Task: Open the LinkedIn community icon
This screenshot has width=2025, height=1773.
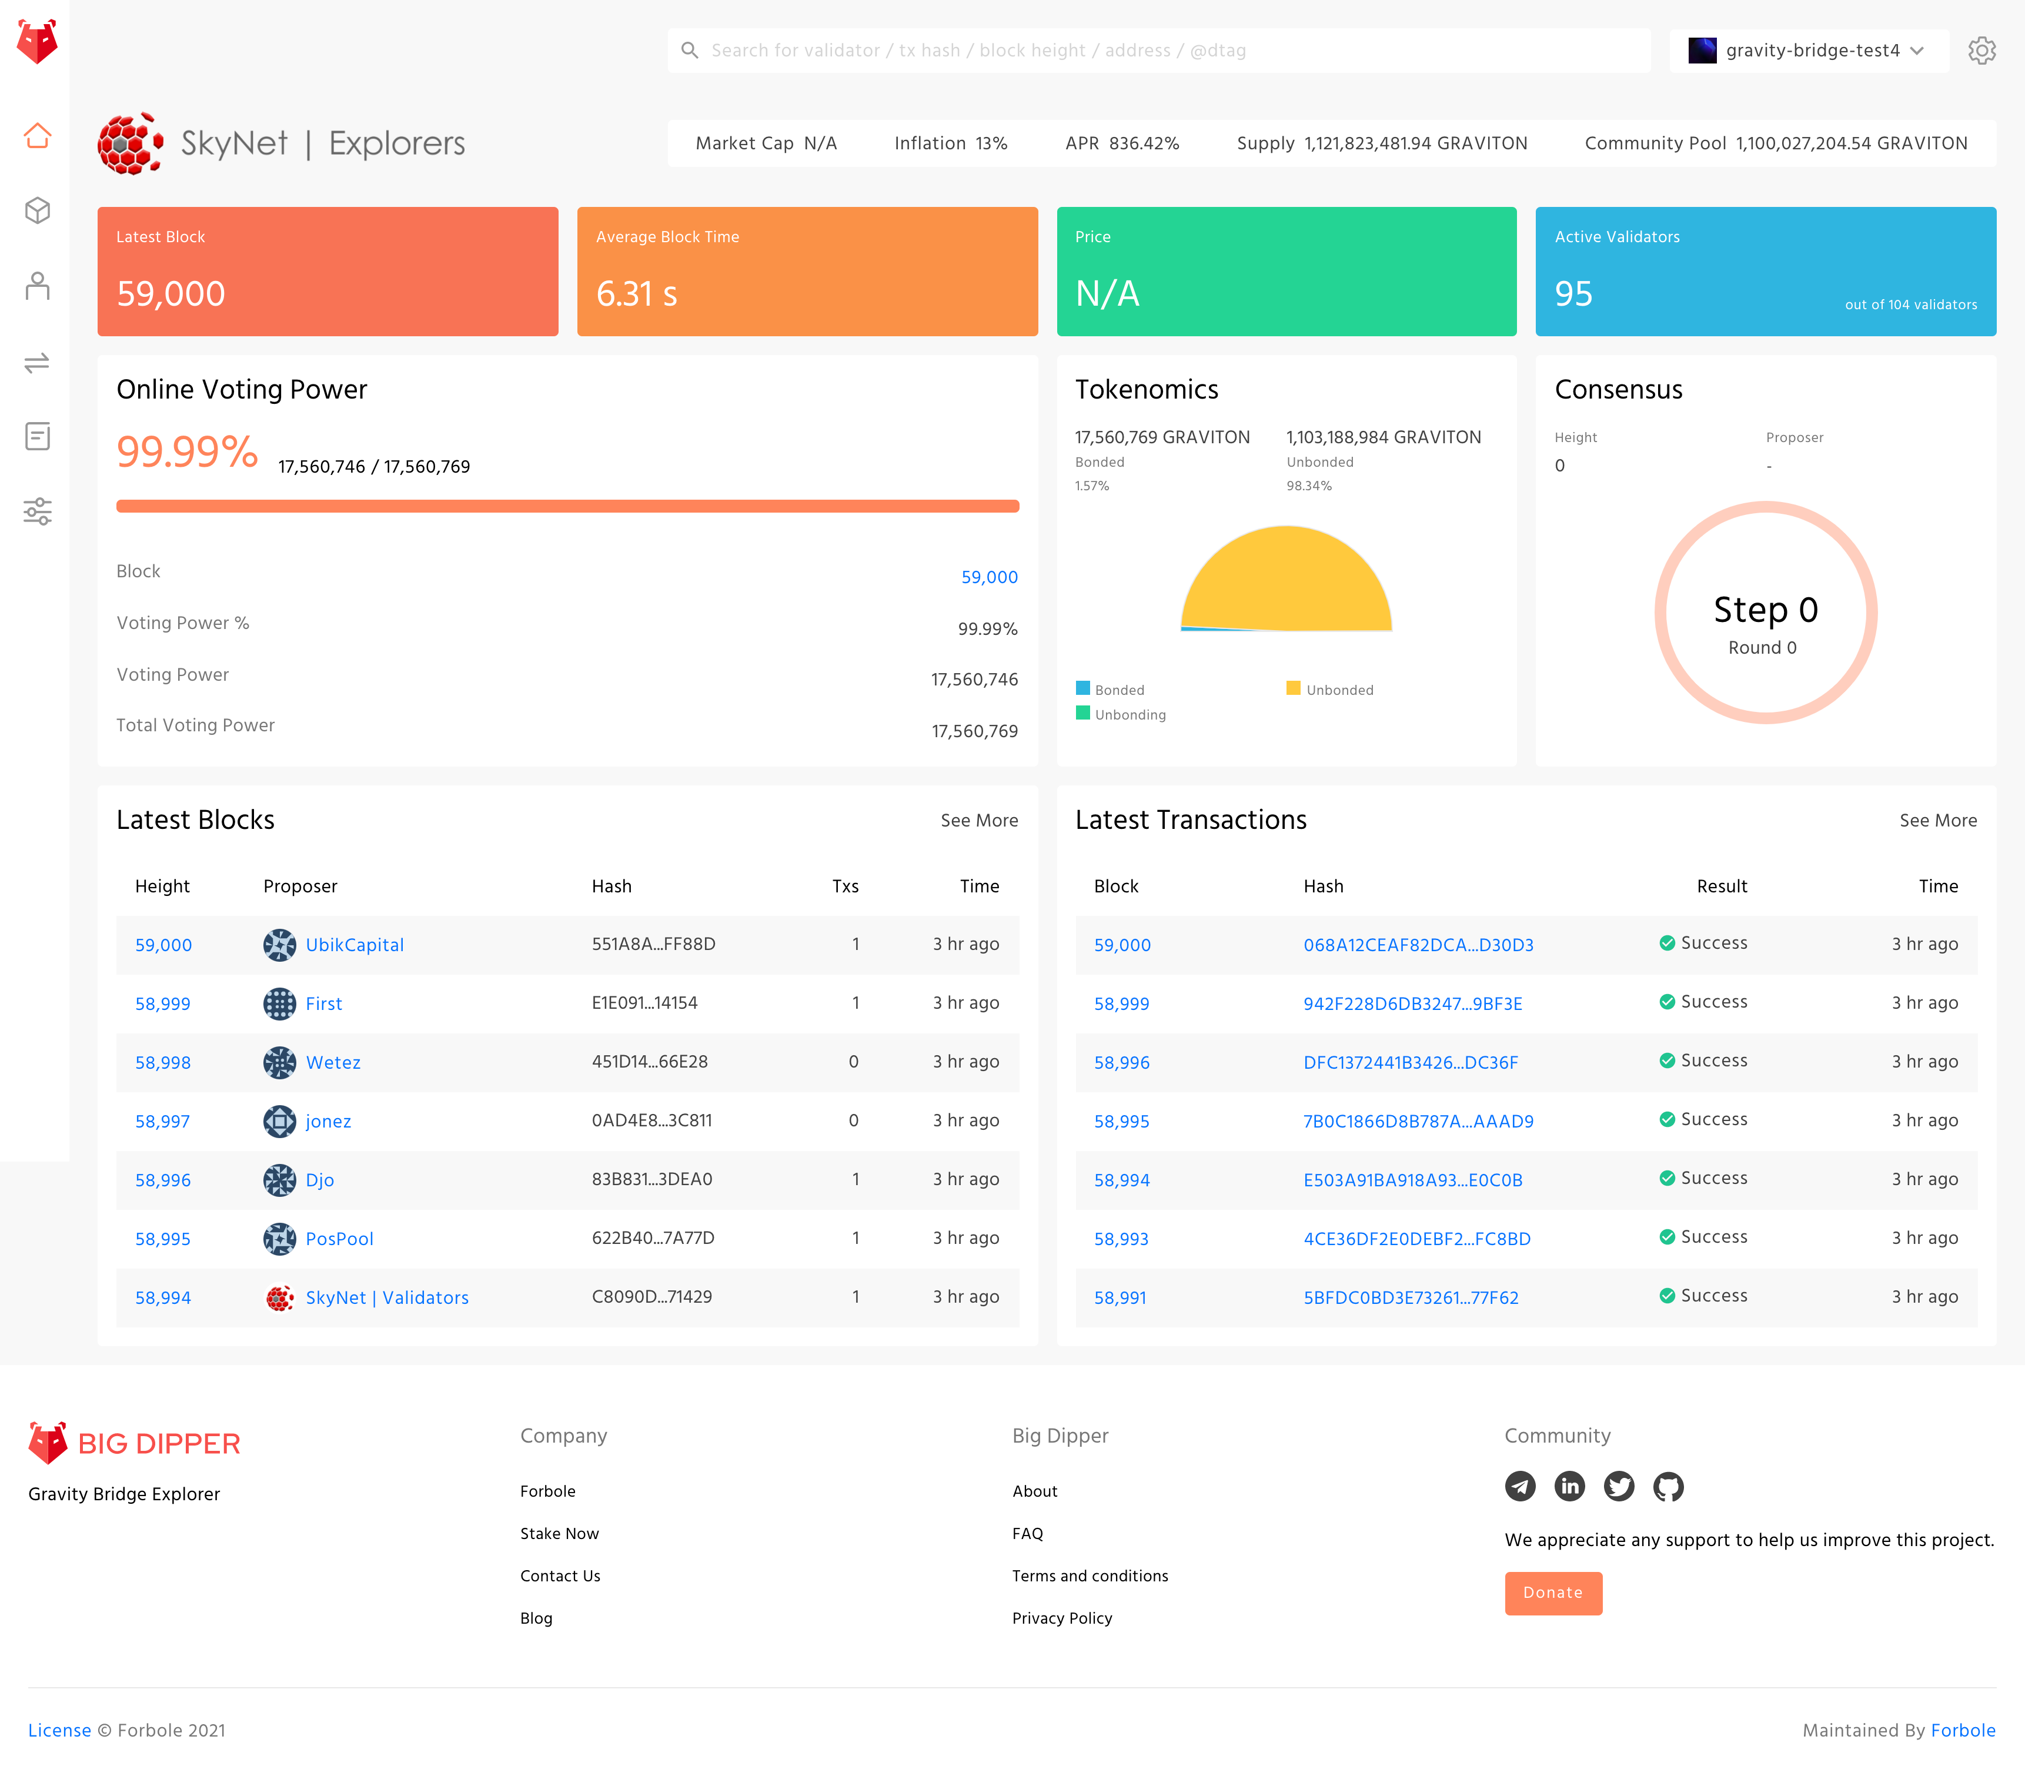Action: [1569, 1486]
